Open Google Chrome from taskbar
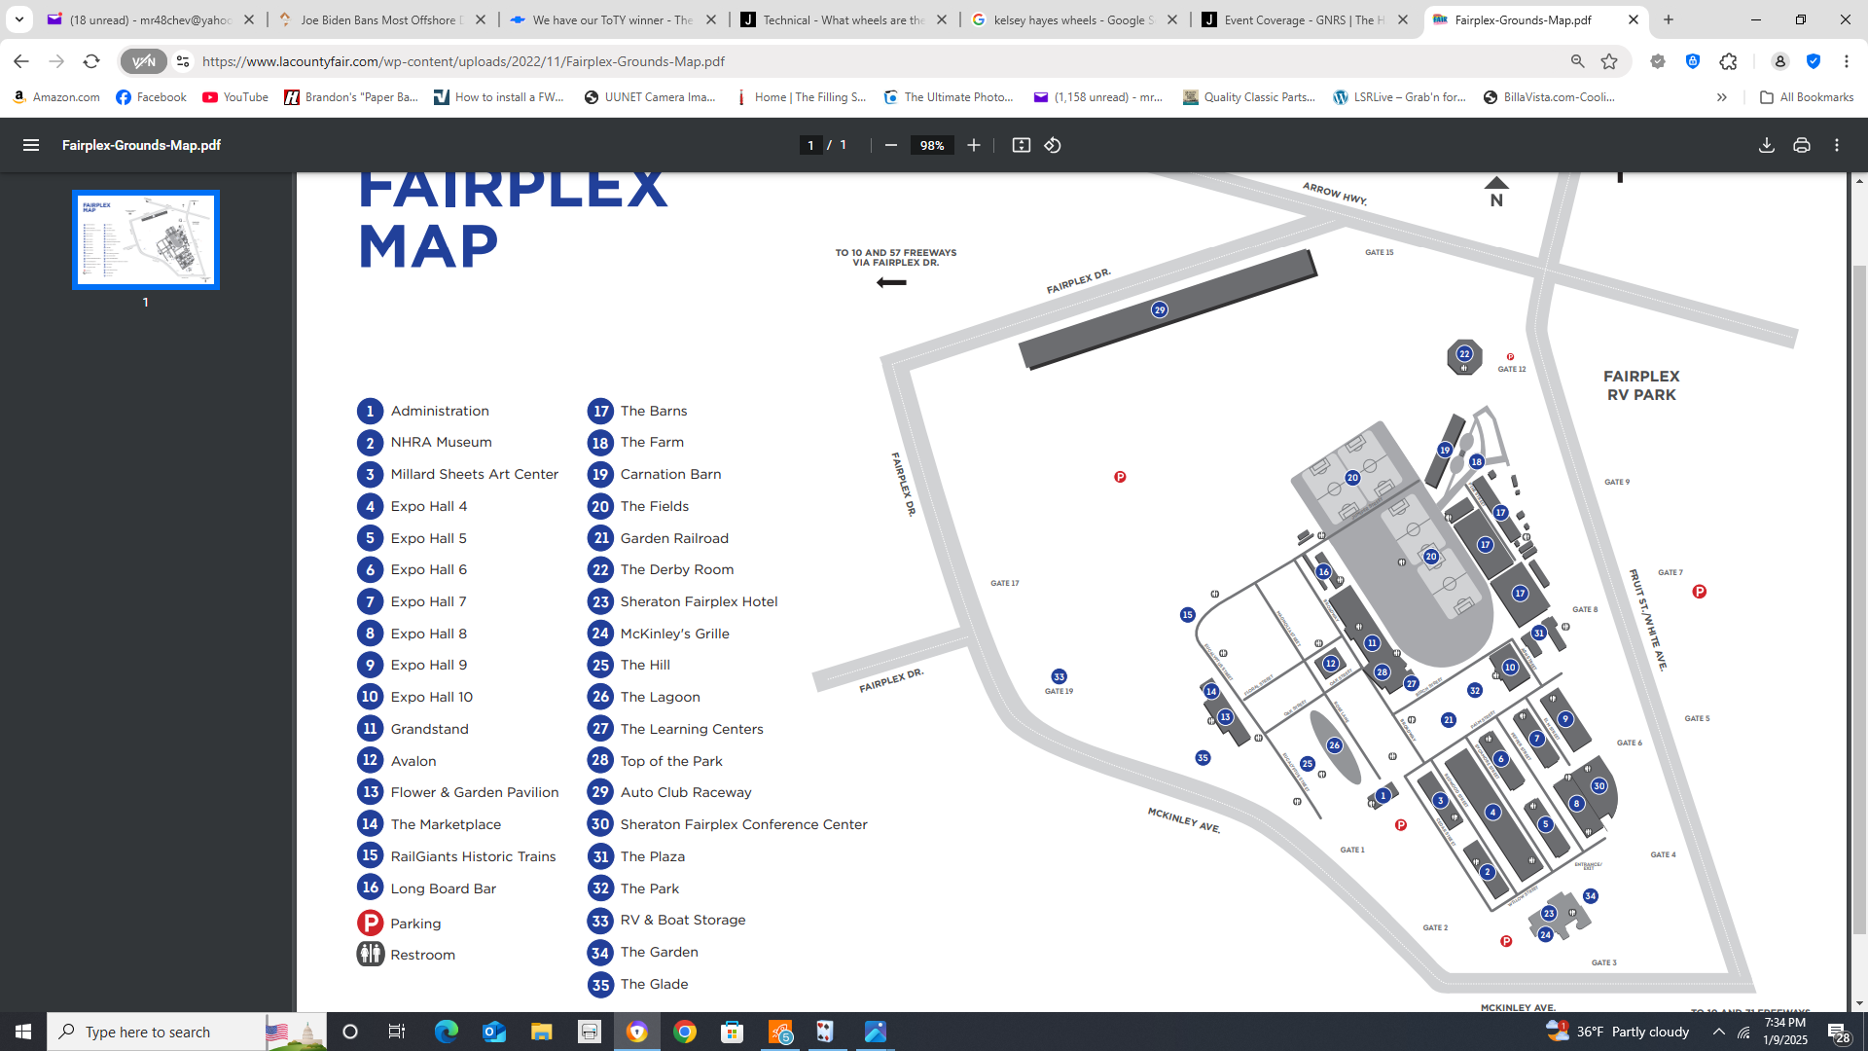1868x1051 pixels. (x=685, y=1032)
